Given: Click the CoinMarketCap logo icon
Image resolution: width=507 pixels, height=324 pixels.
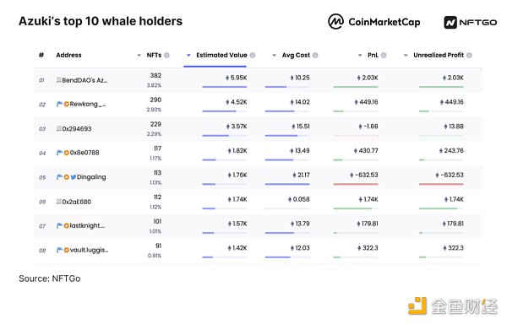Looking at the screenshot, I should tap(335, 22).
